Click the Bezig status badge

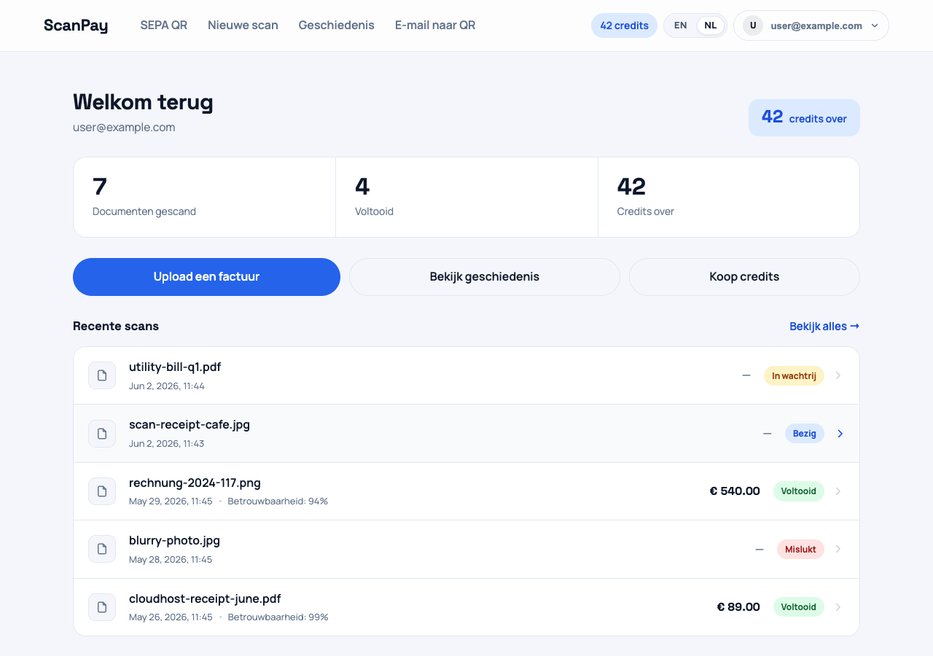point(805,434)
